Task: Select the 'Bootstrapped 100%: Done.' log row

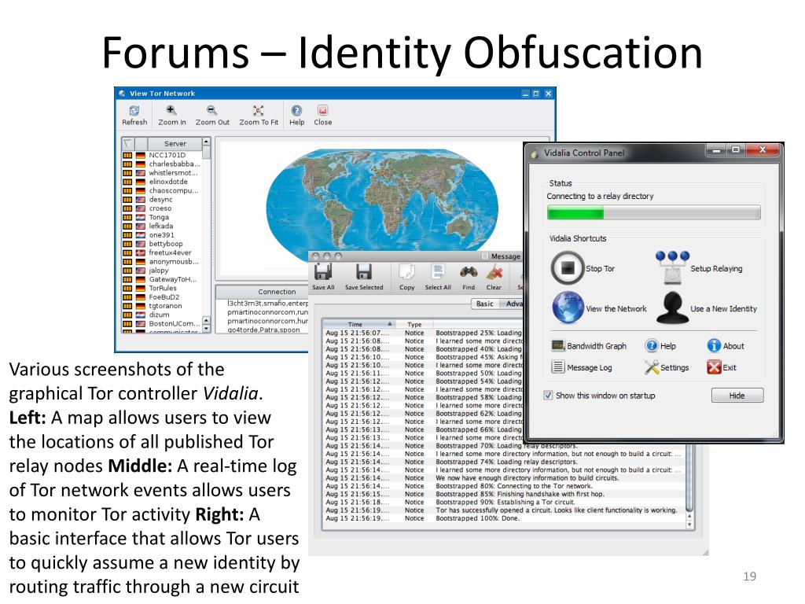Action: click(x=504, y=518)
